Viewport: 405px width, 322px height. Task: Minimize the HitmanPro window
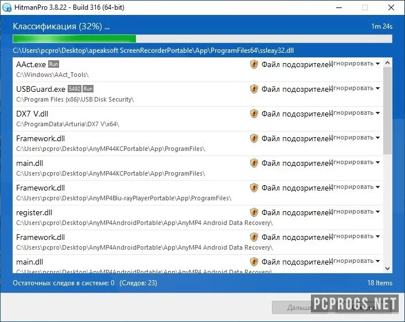pyautogui.click(x=339, y=7)
